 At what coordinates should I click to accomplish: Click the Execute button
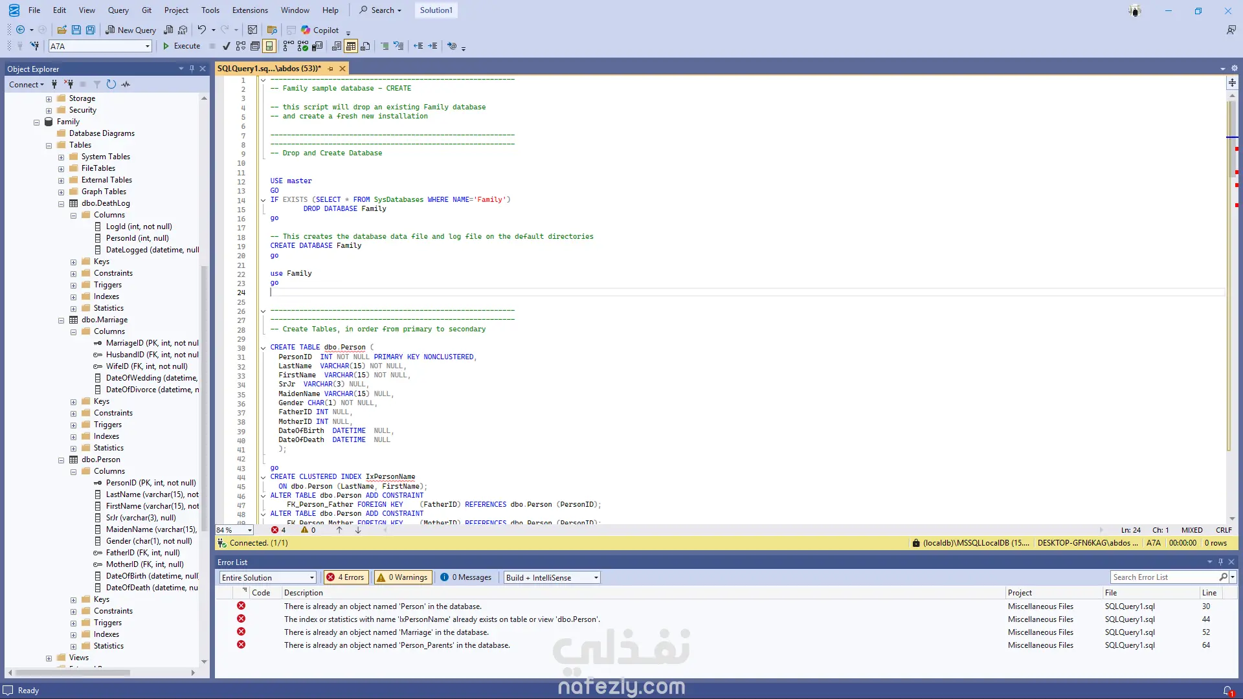(181, 46)
